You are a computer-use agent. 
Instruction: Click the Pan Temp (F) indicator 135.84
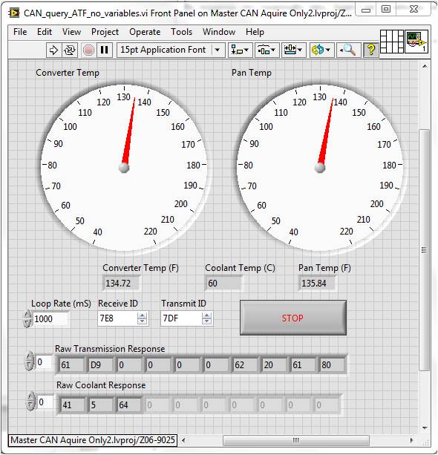pos(317,283)
